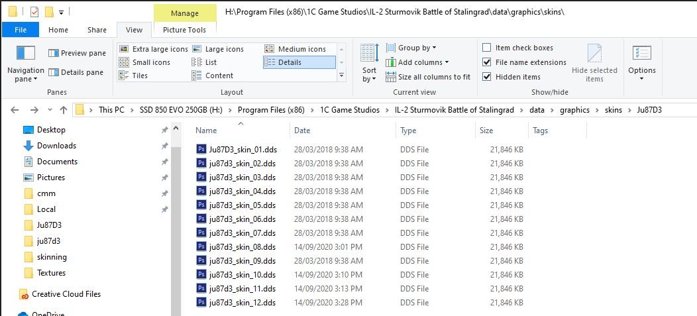This screenshot has height=316, width=697.
Task: Switch layout to Medium icons
Action: coord(295,49)
